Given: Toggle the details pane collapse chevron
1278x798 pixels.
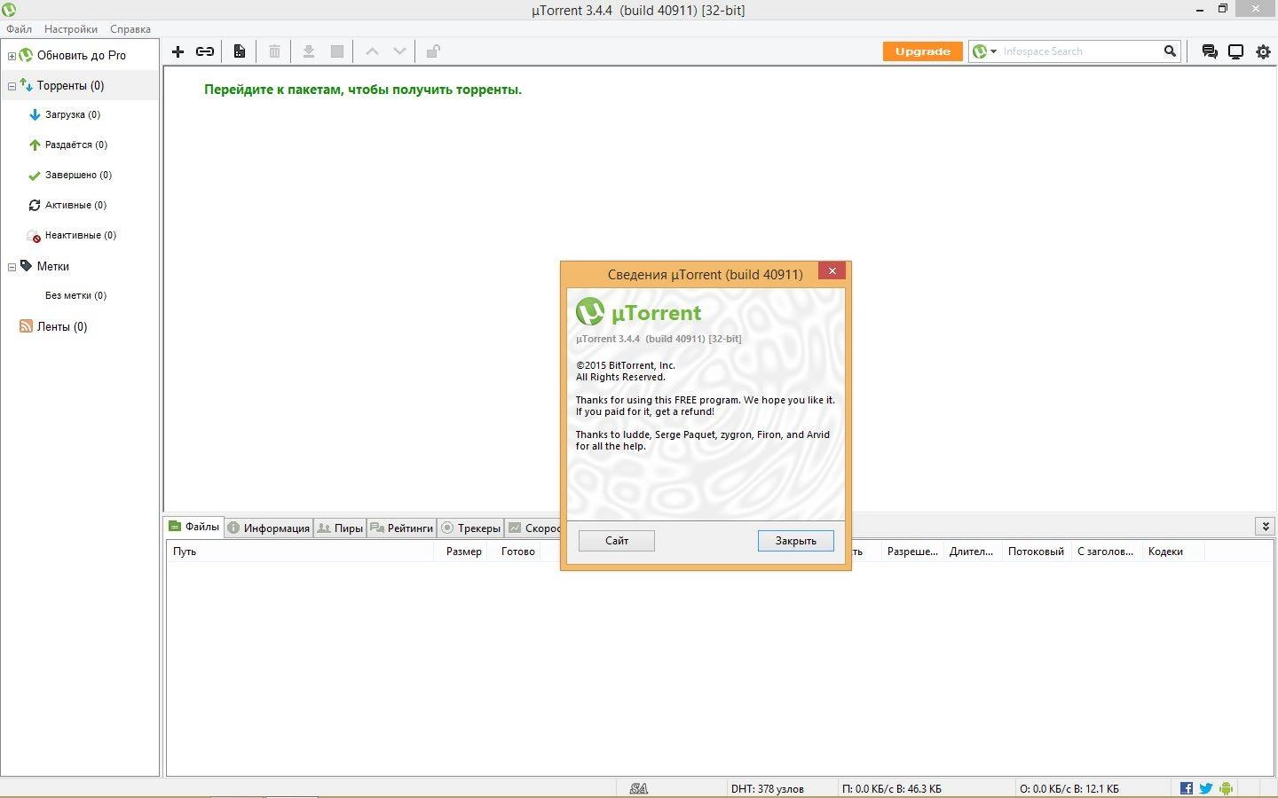Looking at the screenshot, I should click(x=1266, y=526).
